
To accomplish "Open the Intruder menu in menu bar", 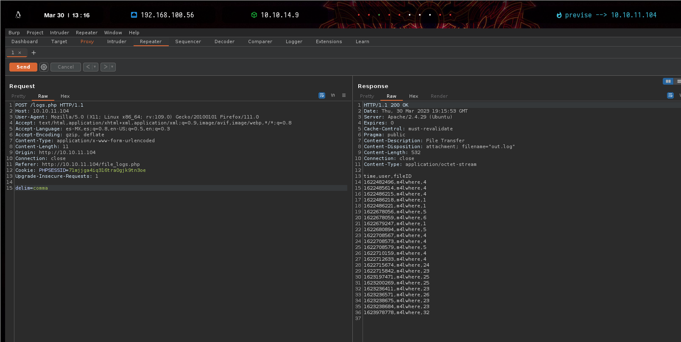I will [59, 33].
